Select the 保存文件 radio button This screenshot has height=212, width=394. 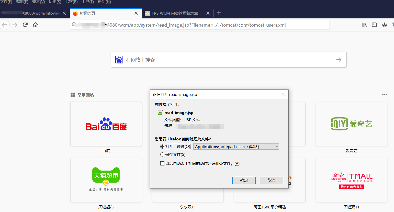pyautogui.click(x=162, y=154)
